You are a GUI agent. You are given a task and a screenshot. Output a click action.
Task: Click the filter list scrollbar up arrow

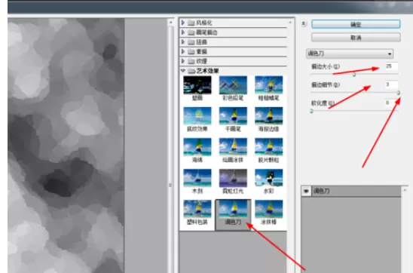tap(290, 23)
